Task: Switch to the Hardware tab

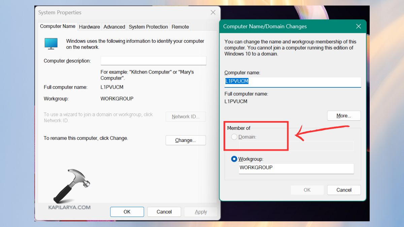Action: [89, 27]
